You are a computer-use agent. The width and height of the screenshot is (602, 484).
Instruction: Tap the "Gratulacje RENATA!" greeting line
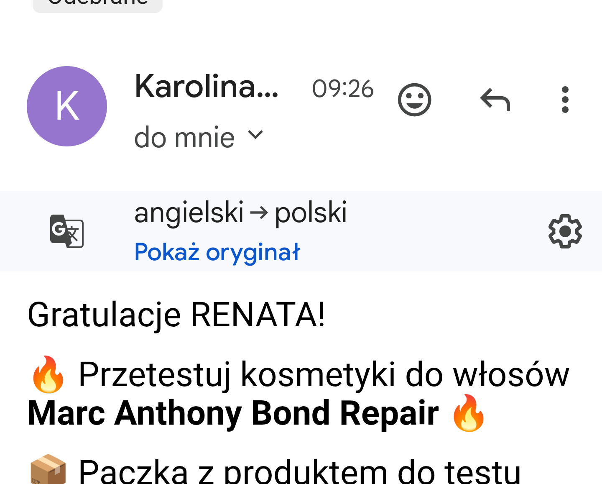click(176, 315)
